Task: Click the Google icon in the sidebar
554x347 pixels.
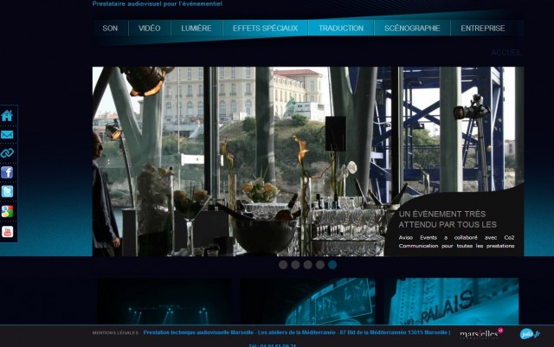Action: click(x=7, y=211)
